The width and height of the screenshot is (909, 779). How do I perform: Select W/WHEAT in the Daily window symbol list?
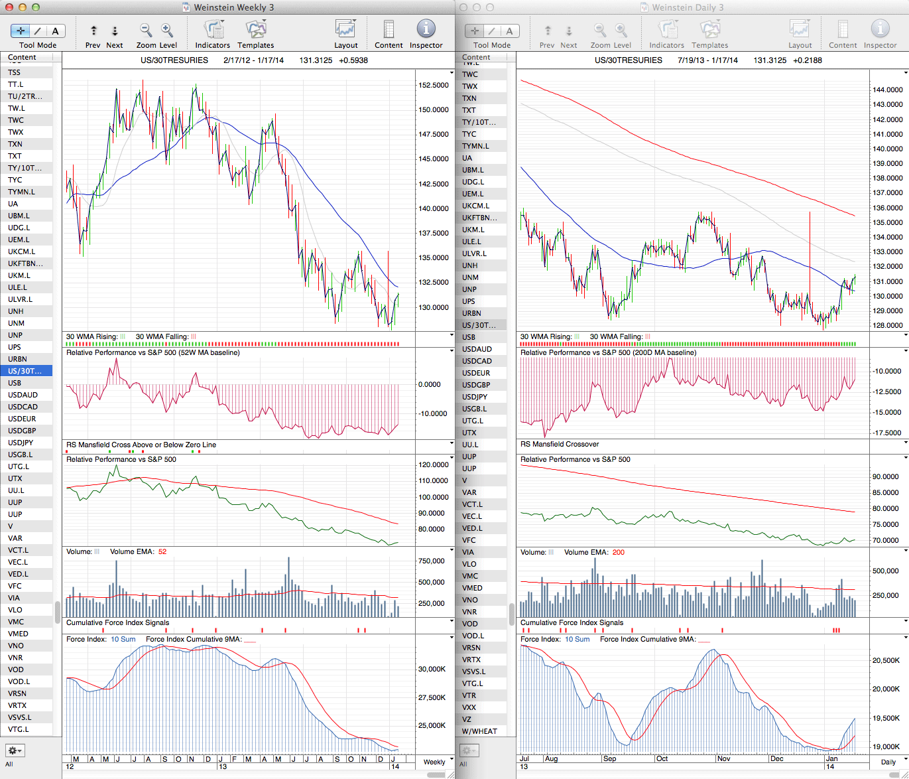[479, 731]
